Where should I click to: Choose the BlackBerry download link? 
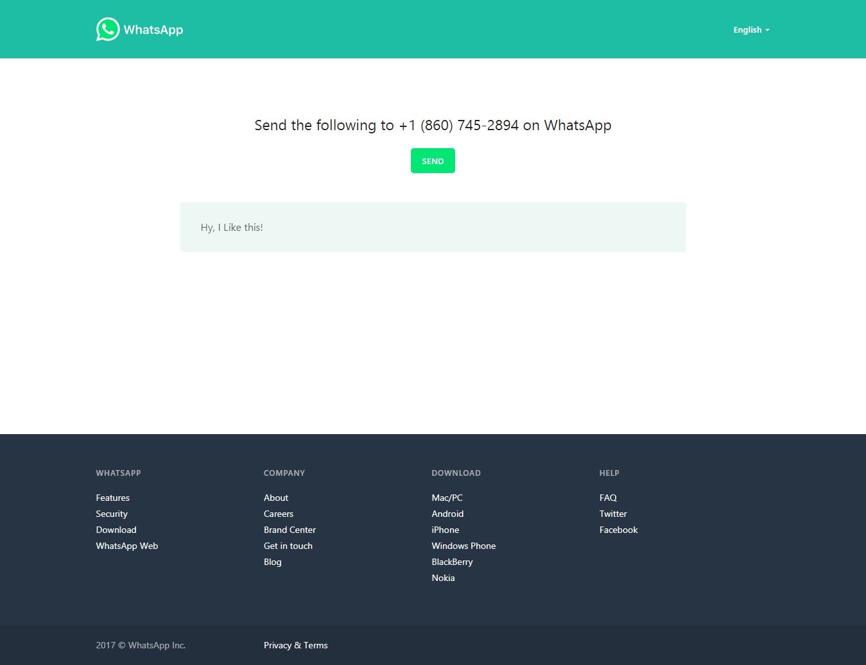tap(453, 562)
